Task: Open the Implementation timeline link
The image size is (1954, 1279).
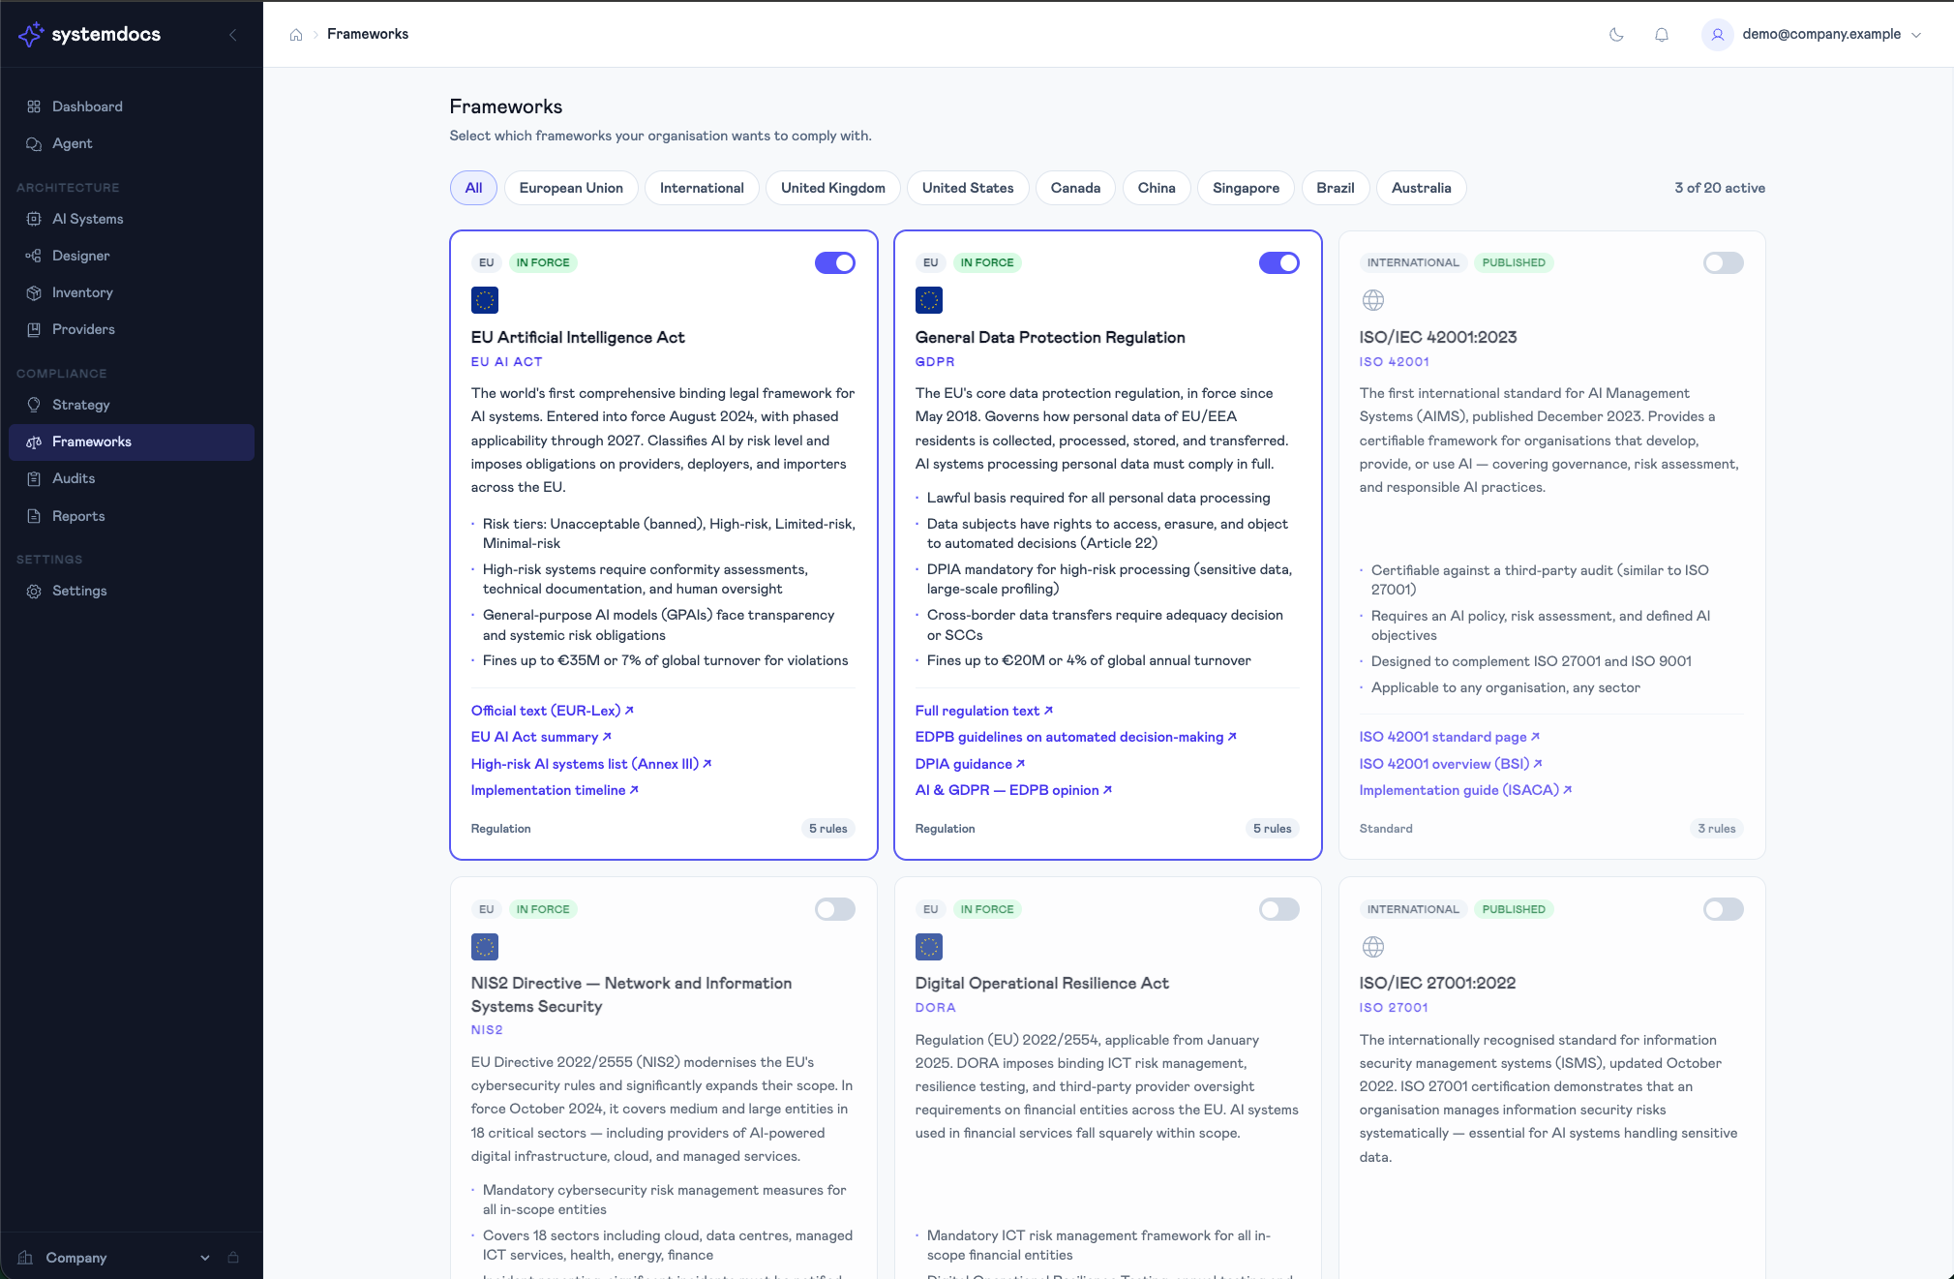Action: point(555,790)
